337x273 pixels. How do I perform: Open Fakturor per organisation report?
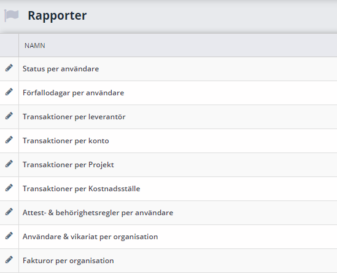(x=68, y=261)
